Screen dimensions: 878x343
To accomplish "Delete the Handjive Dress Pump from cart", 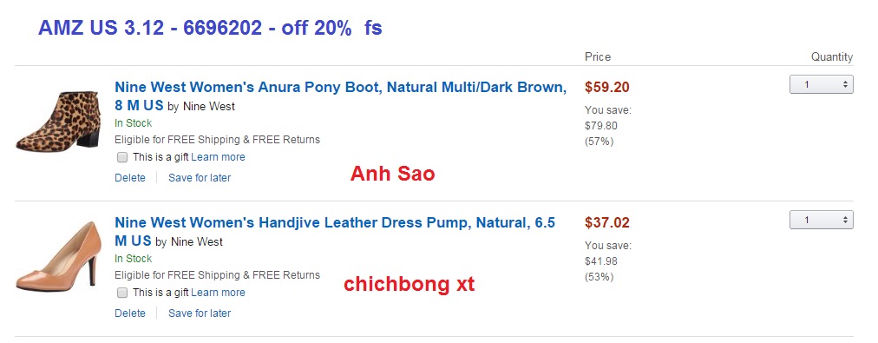I will pos(130,313).
